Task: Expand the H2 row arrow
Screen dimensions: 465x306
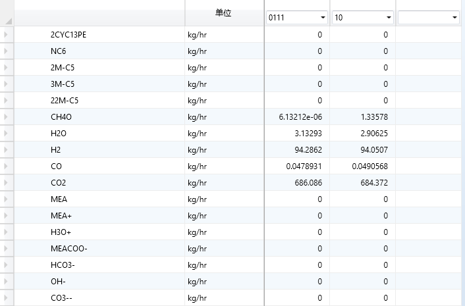Action: click(7, 150)
